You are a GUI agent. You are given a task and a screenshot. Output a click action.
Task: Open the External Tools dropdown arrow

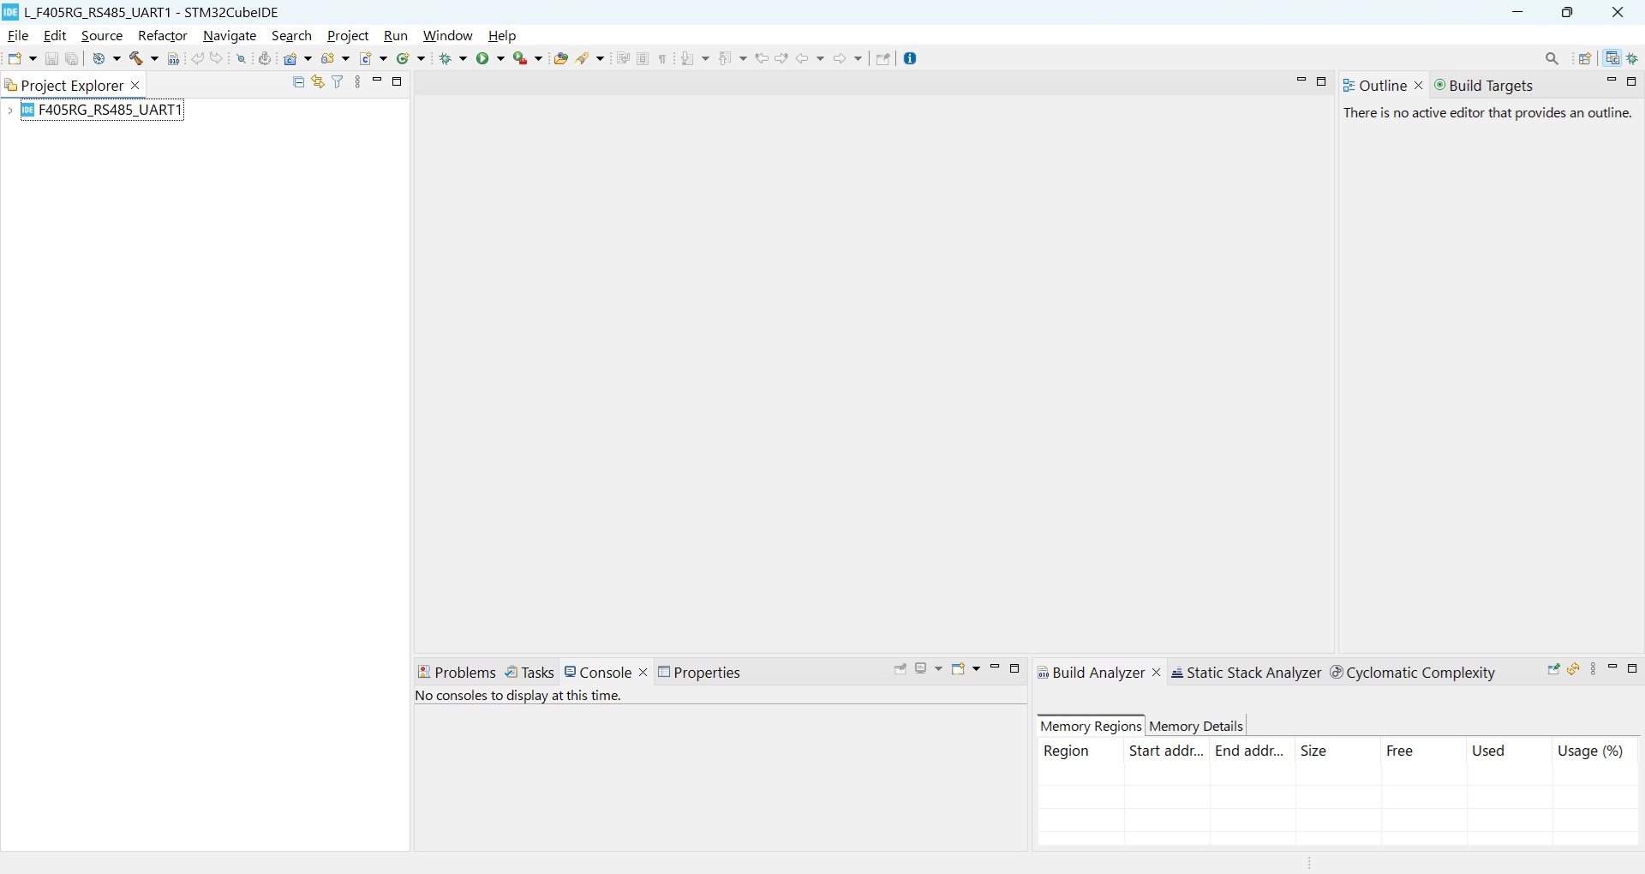(x=540, y=60)
